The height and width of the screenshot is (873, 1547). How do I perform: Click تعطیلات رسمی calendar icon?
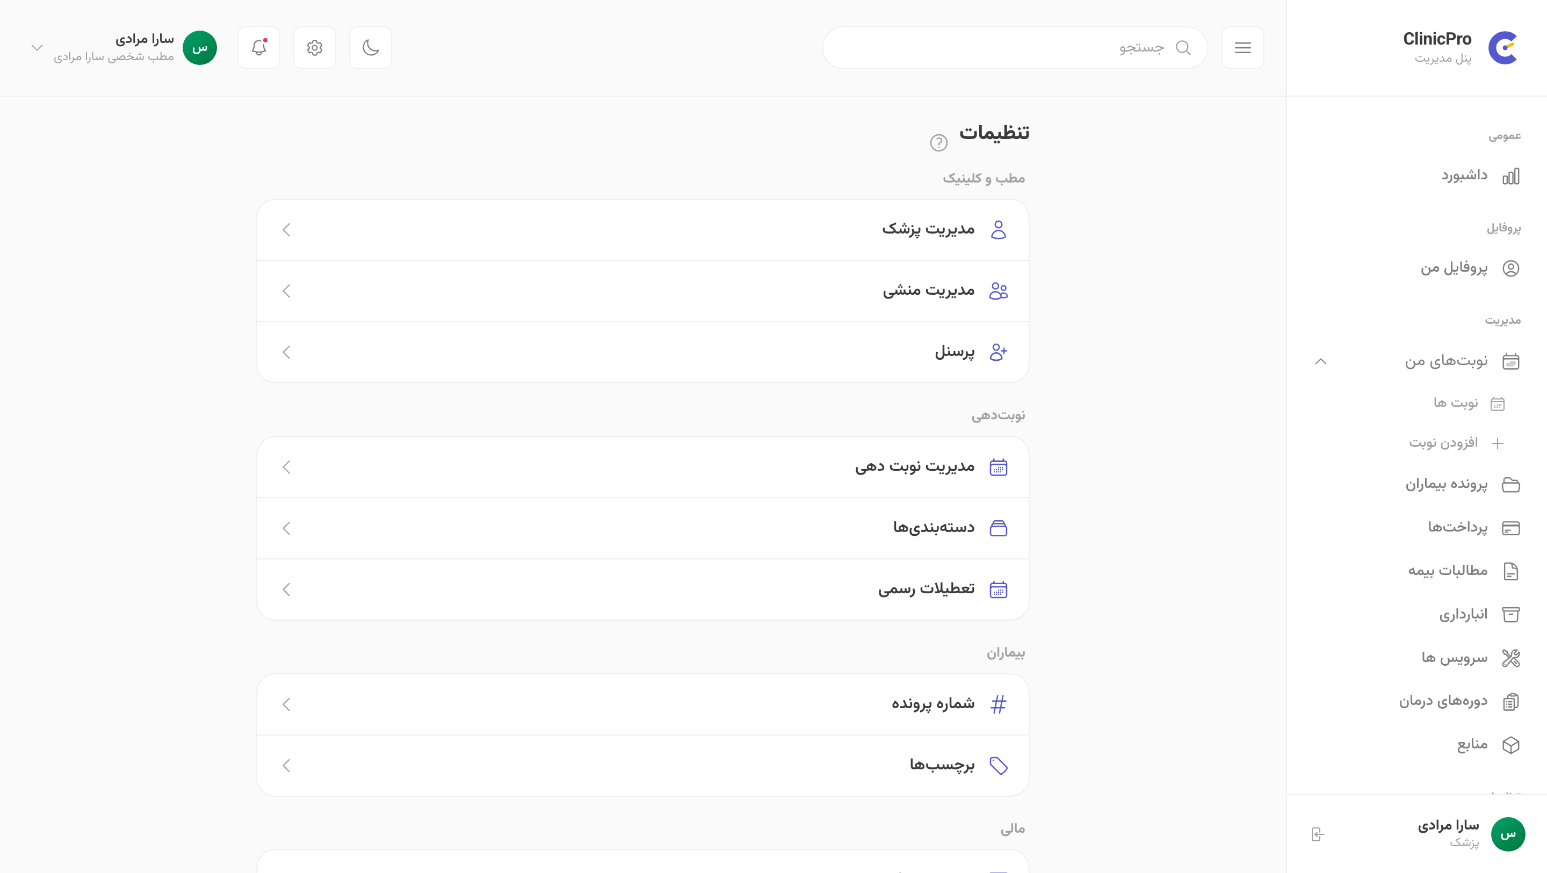coord(998,590)
